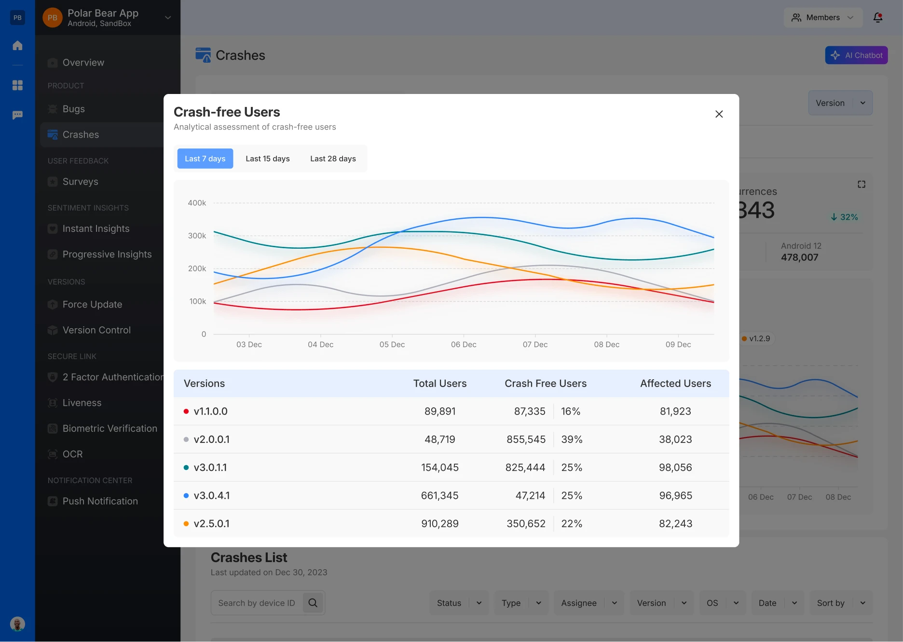Click the user avatar at bottom left
This screenshot has width=903, height=642.
click(17, 624)
